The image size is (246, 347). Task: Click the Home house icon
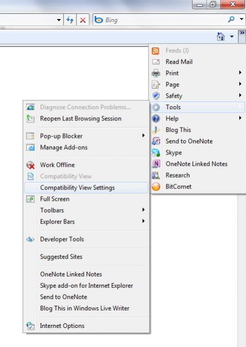click(x=221, y=36)
